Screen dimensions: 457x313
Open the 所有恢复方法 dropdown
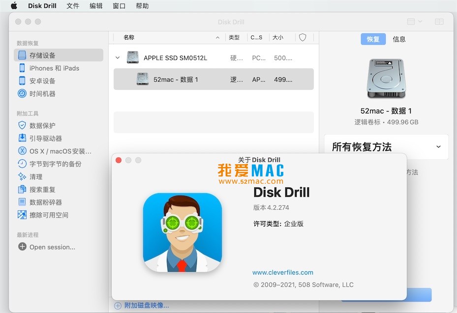coord(386,147)
